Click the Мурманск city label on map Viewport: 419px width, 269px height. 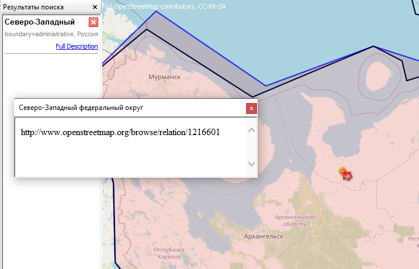[x=164, y=77]
